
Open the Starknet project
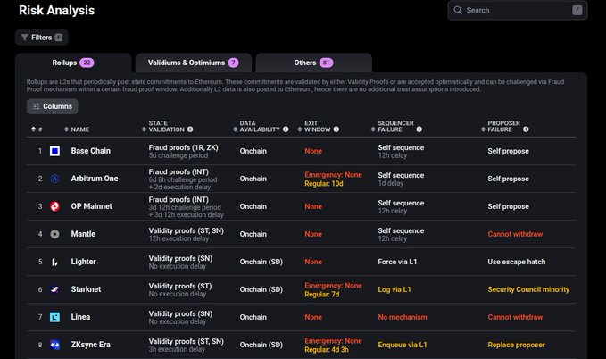point(86,289)
